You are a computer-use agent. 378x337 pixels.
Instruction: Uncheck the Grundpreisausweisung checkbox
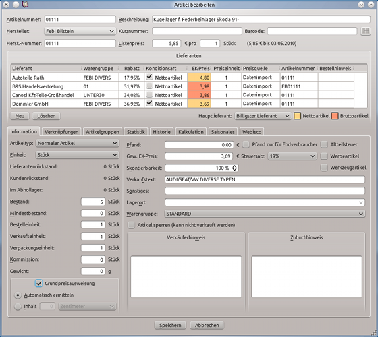(x=39, y=283)
